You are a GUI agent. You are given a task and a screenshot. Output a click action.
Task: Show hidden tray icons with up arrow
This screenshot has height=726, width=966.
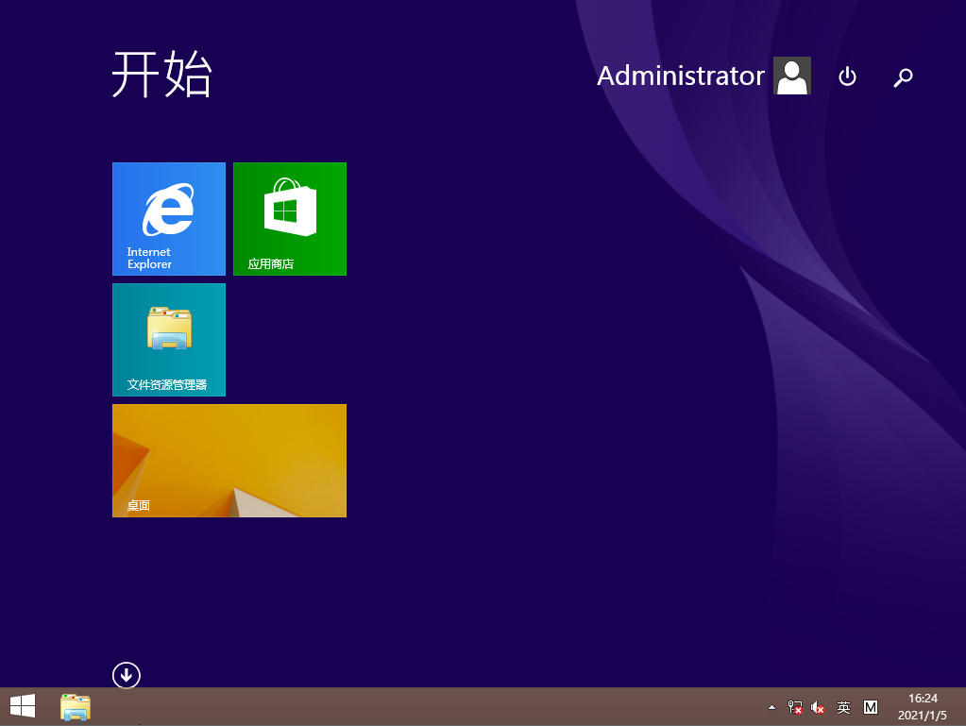771,707
